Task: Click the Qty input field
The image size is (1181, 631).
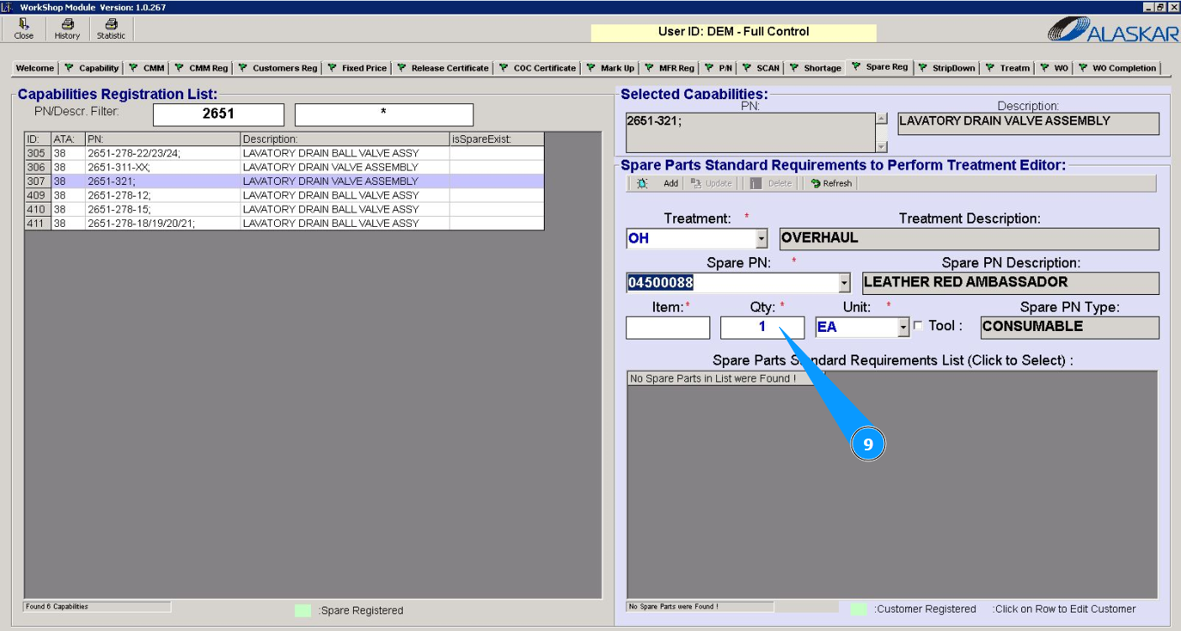Action: 762,328
